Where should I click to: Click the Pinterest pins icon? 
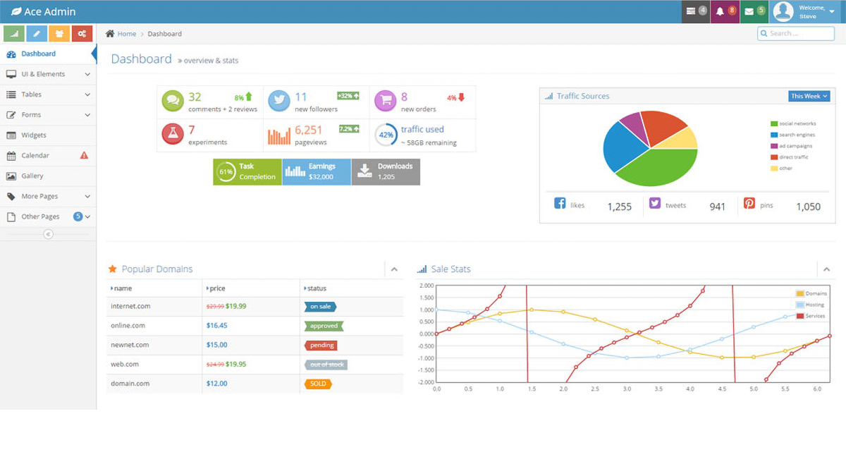(749, 203)
